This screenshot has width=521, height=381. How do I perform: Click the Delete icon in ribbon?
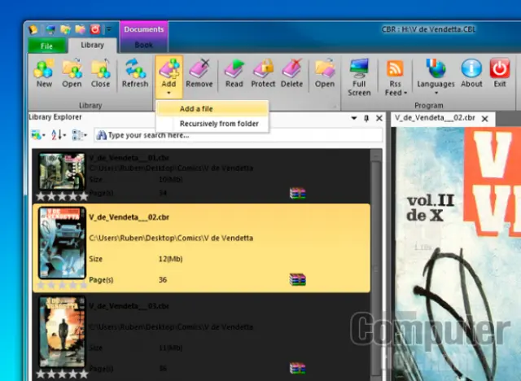point(291,72)
